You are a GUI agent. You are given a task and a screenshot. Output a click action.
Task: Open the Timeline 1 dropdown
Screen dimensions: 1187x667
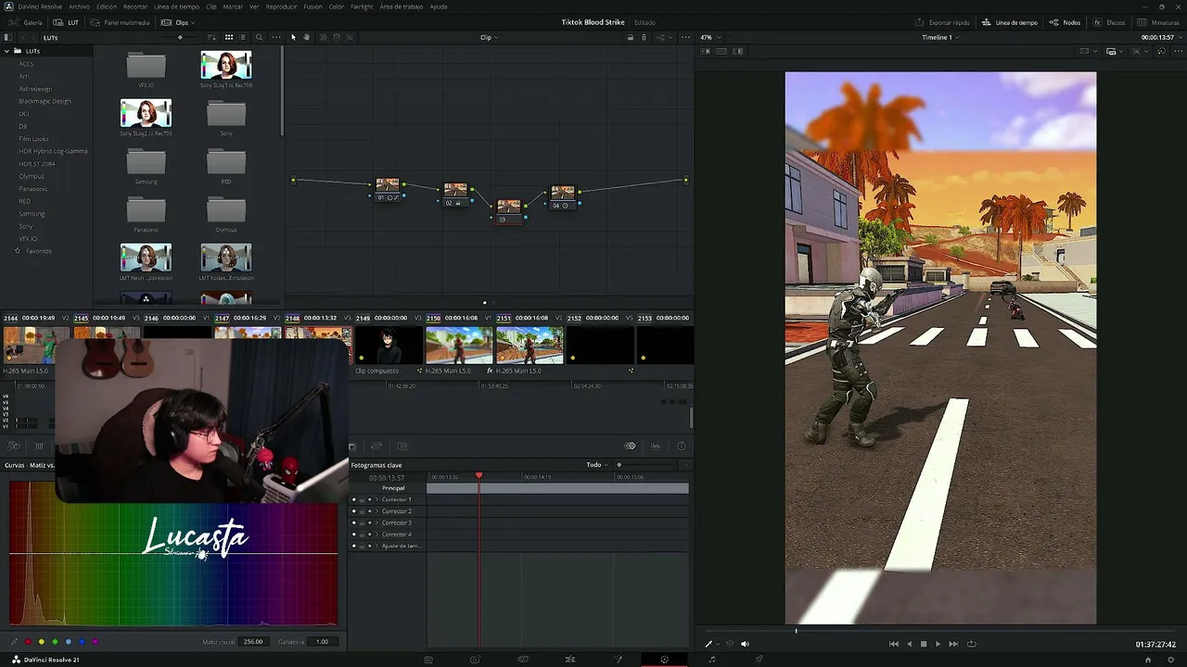(x=940, y=37)
